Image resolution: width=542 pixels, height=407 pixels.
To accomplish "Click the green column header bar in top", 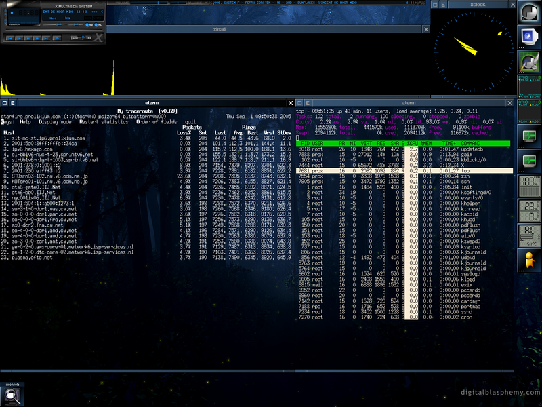I will (403, 143).
